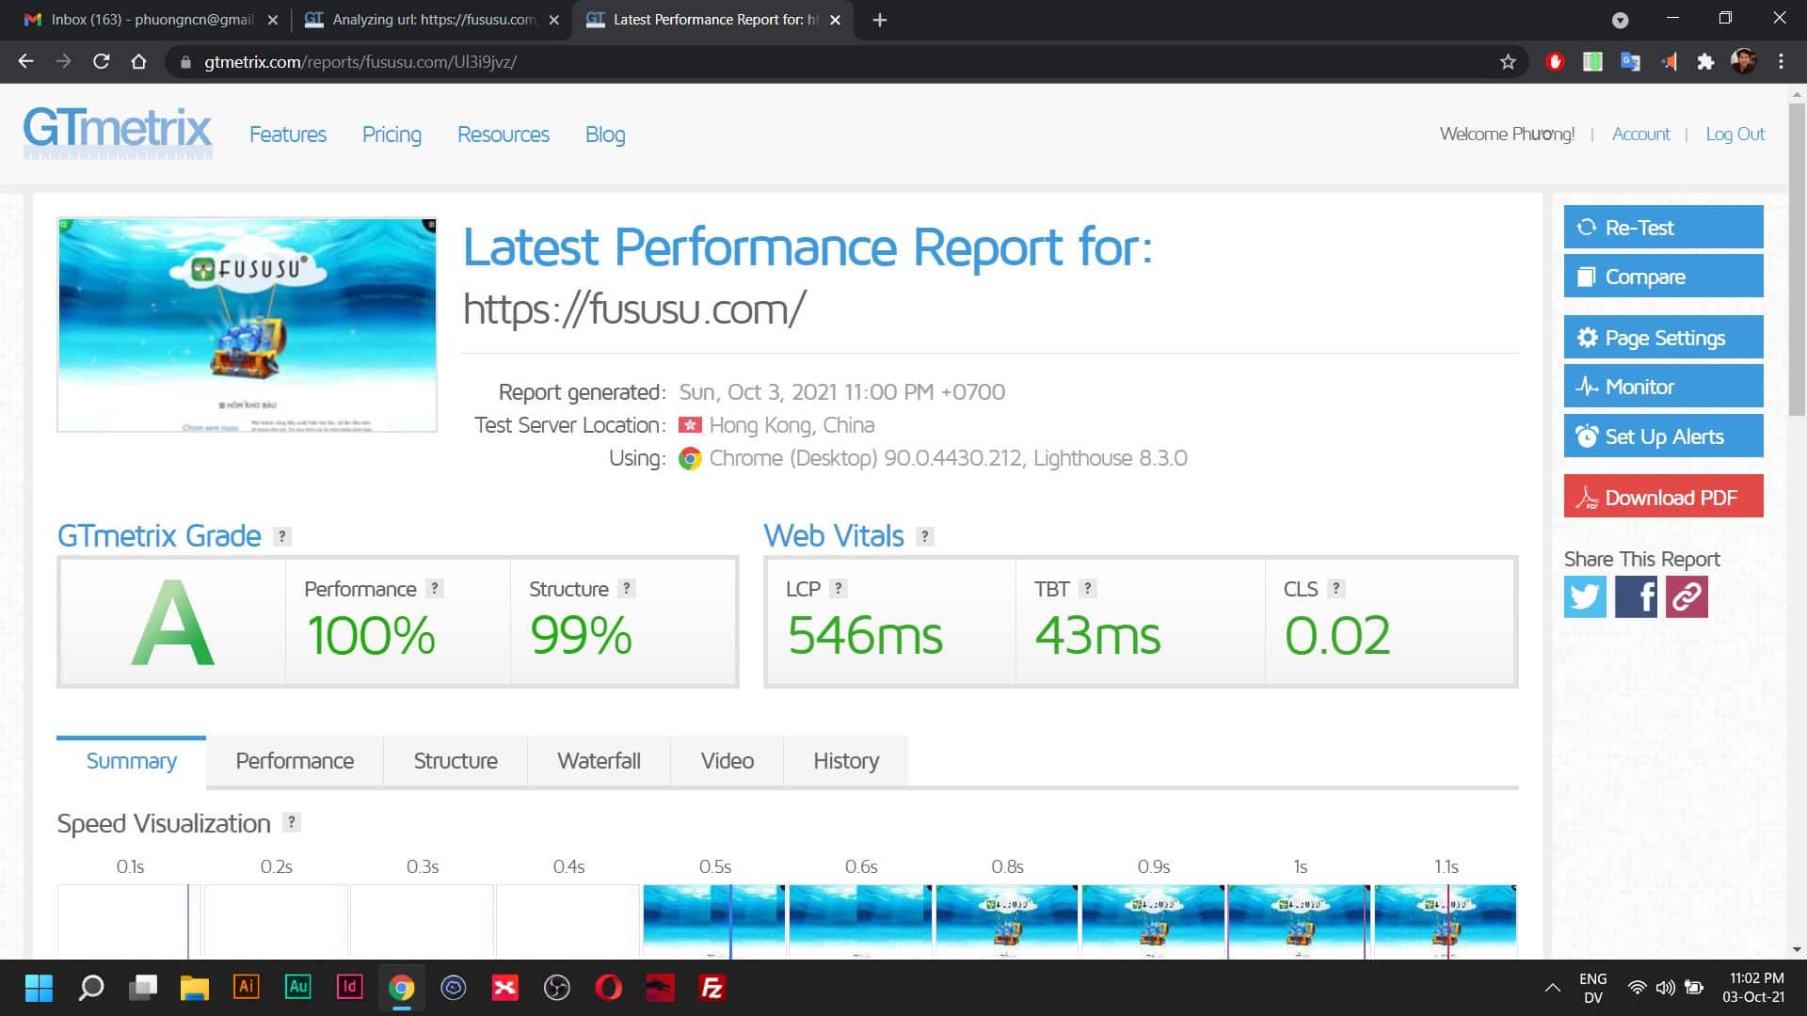Open Pricing page link
1807x1016 pixels.
[392, 135]
